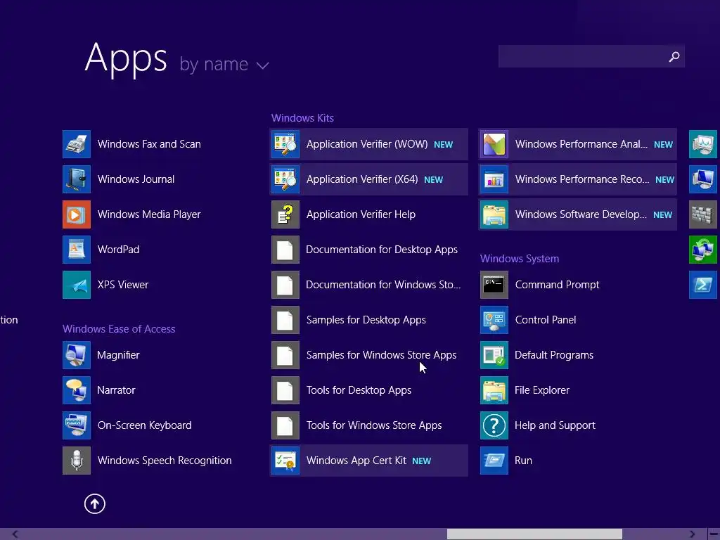The height and width of the screenshot is (540, 720).
Task: Open Application Verifier Help icon
Action: (x=285, y=214)
